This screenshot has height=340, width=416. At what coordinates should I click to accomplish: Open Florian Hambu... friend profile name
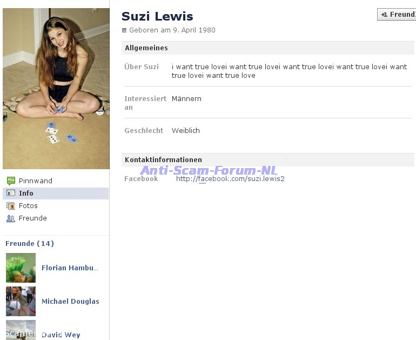point(70,268)
